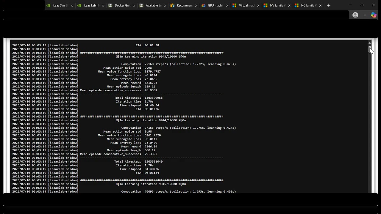Click 'Computation: 77168 steps/s' line
Viewport: 381px width, 214px height.
179,64
